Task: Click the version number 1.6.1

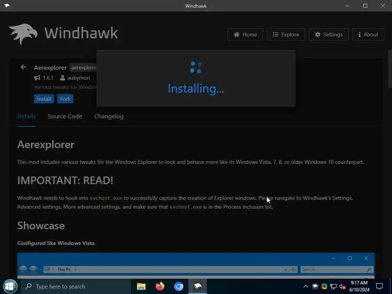Action: tap(48, 78)
